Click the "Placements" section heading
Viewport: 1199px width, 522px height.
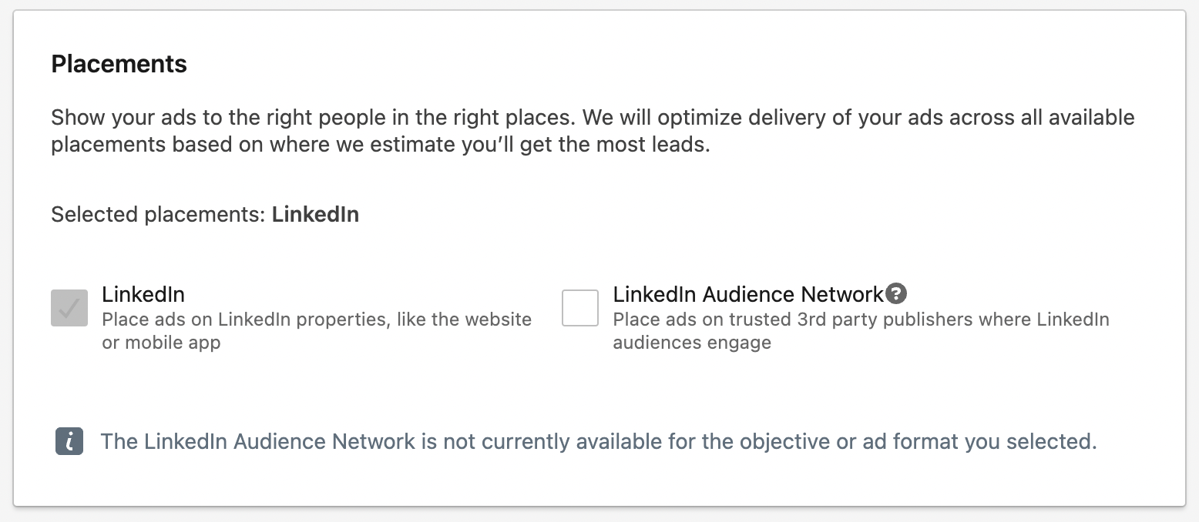[x=119, y=64]
